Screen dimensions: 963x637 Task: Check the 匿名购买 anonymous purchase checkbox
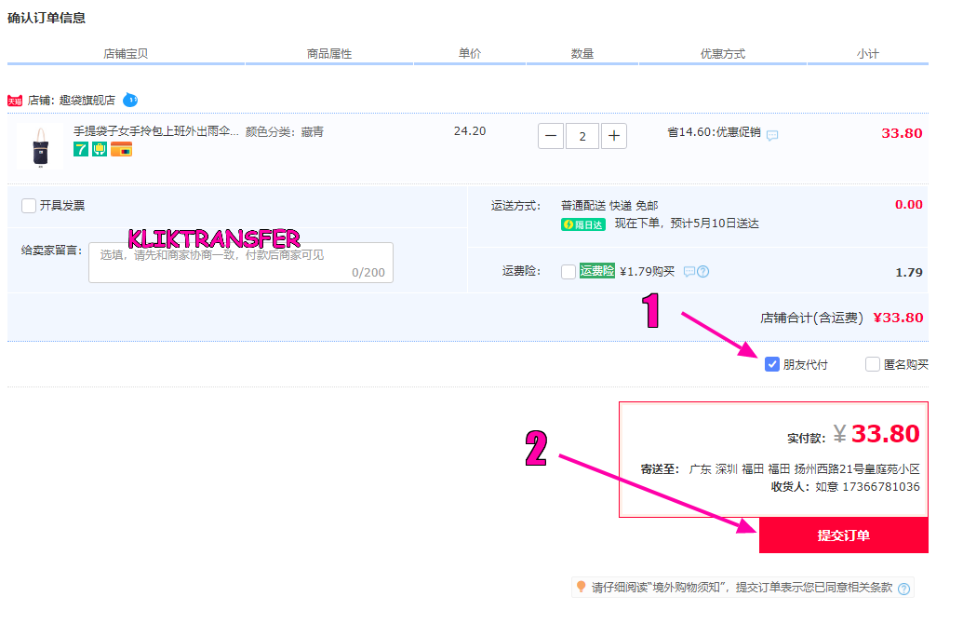click(x=873, y=364)
